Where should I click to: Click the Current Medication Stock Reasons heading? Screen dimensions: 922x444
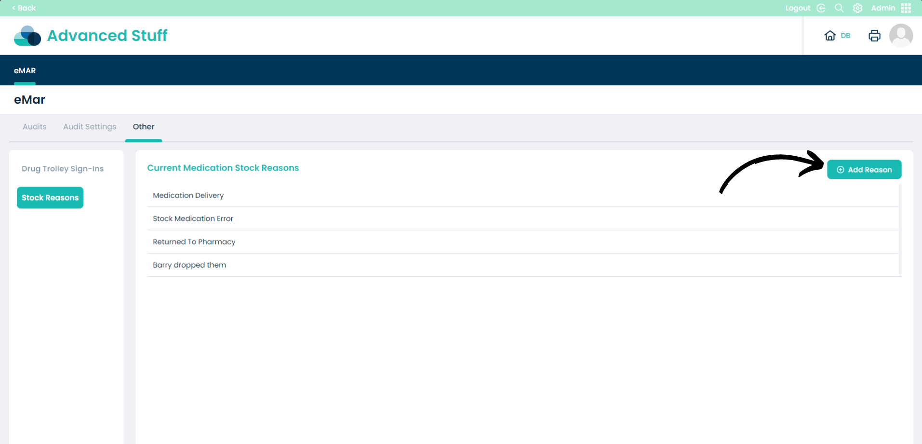(223, 168)
